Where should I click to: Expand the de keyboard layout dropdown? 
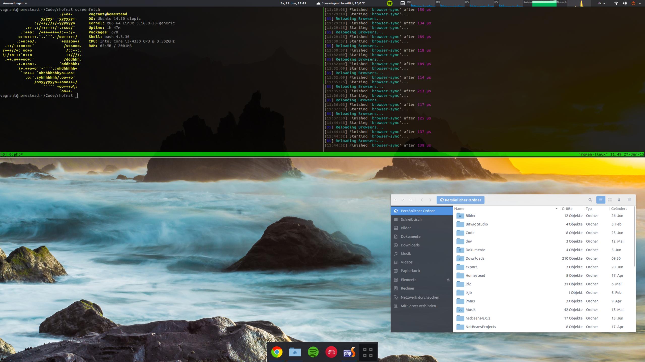pos(601,3)
